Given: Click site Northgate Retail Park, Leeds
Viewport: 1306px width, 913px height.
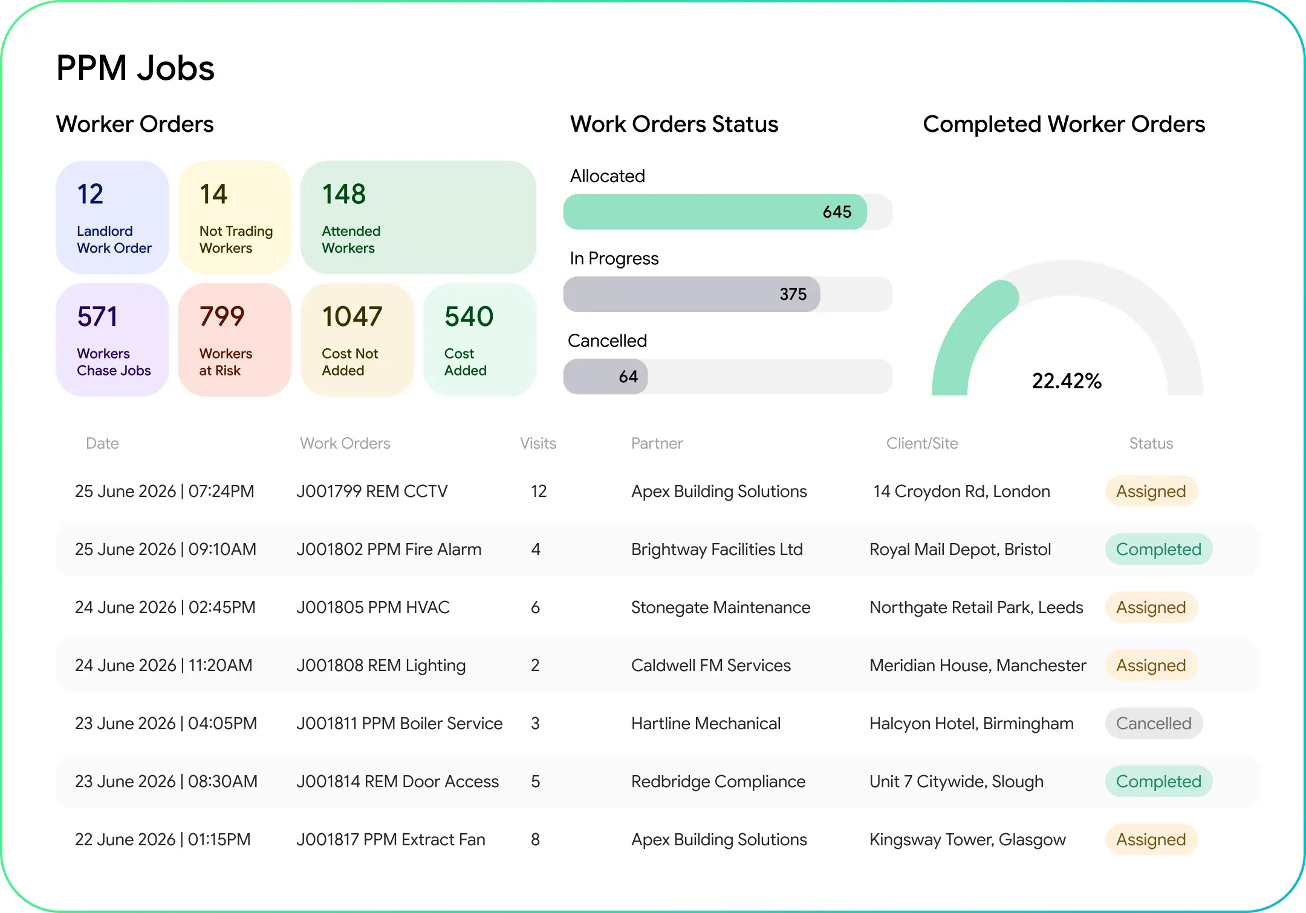Looking at the screenshot, I should (976, 607).
